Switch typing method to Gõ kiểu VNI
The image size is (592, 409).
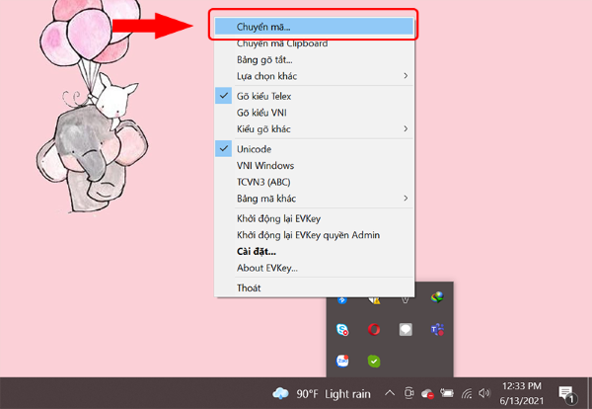261,113
